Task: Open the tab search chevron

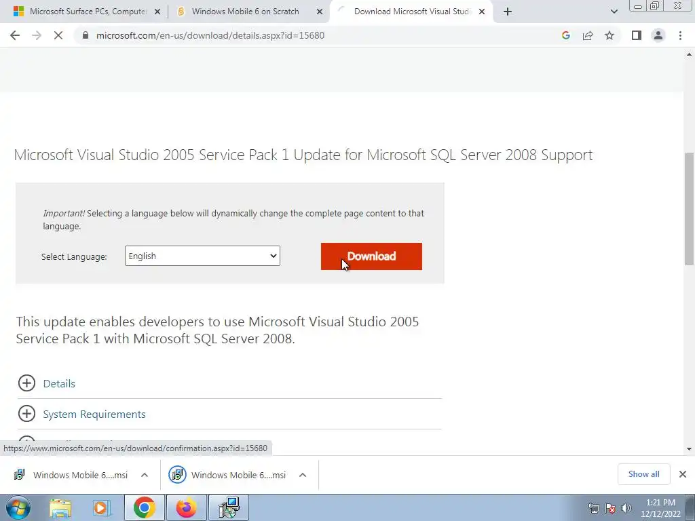Action: 614,12
